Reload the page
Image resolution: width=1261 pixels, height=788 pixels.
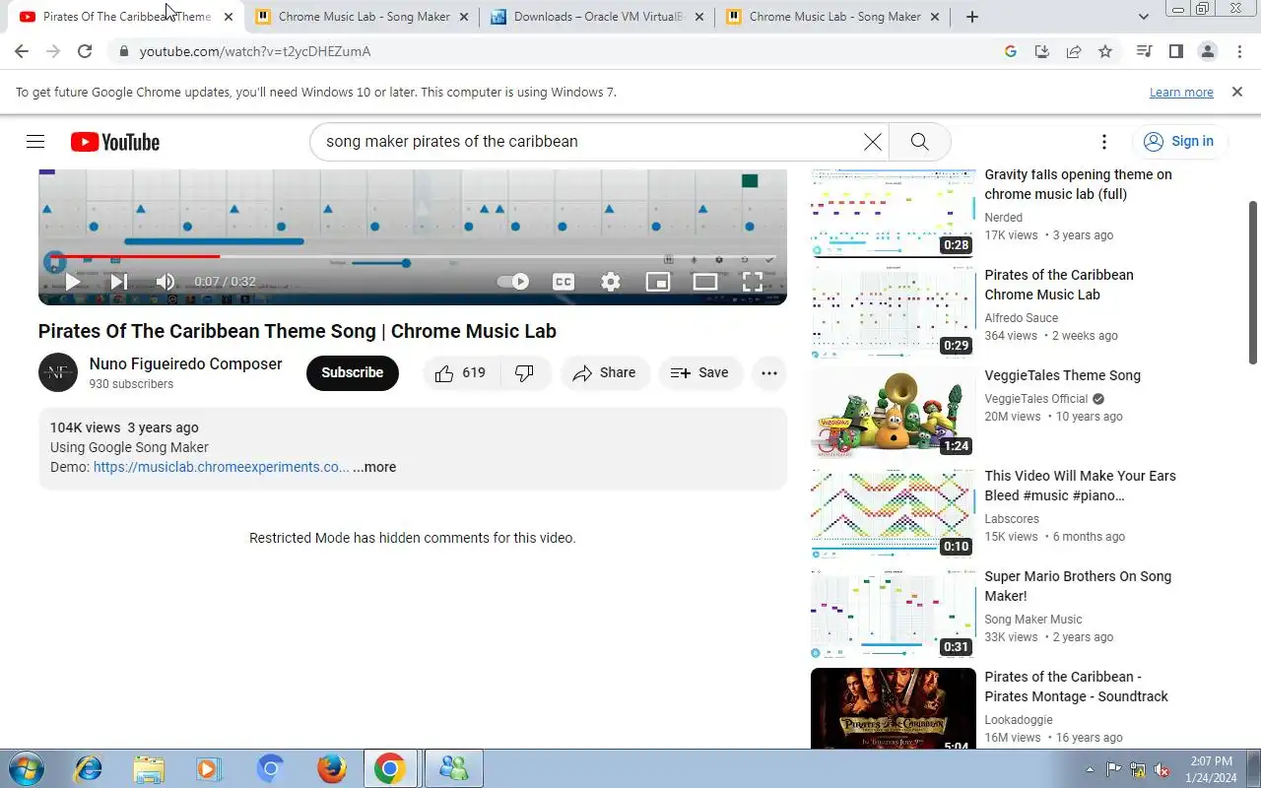pos(85,51)
